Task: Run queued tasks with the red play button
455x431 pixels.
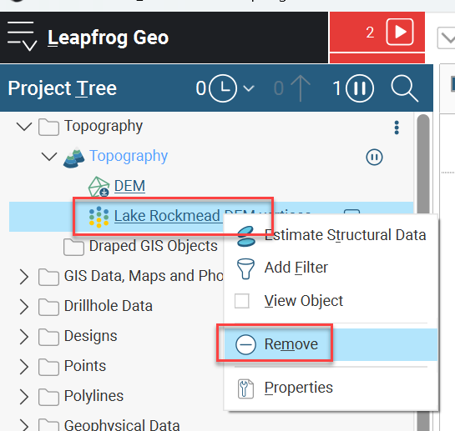Action: (400, 32)
